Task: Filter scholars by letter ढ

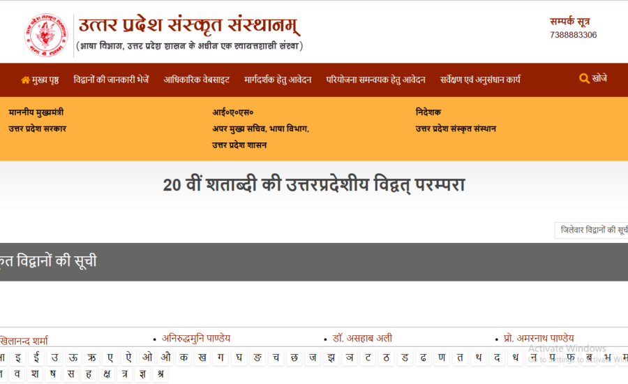Action: click(x=424, y=357)
